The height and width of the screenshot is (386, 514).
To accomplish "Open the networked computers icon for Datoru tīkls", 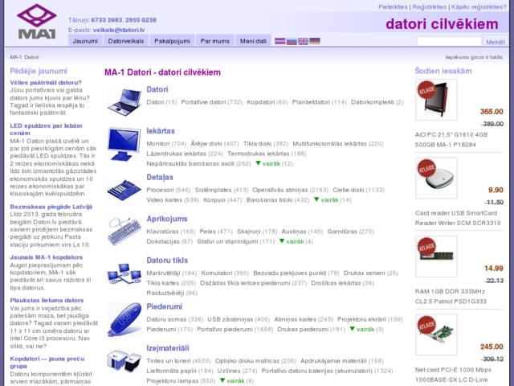I will pyautogui.click(x=124, y=272).
